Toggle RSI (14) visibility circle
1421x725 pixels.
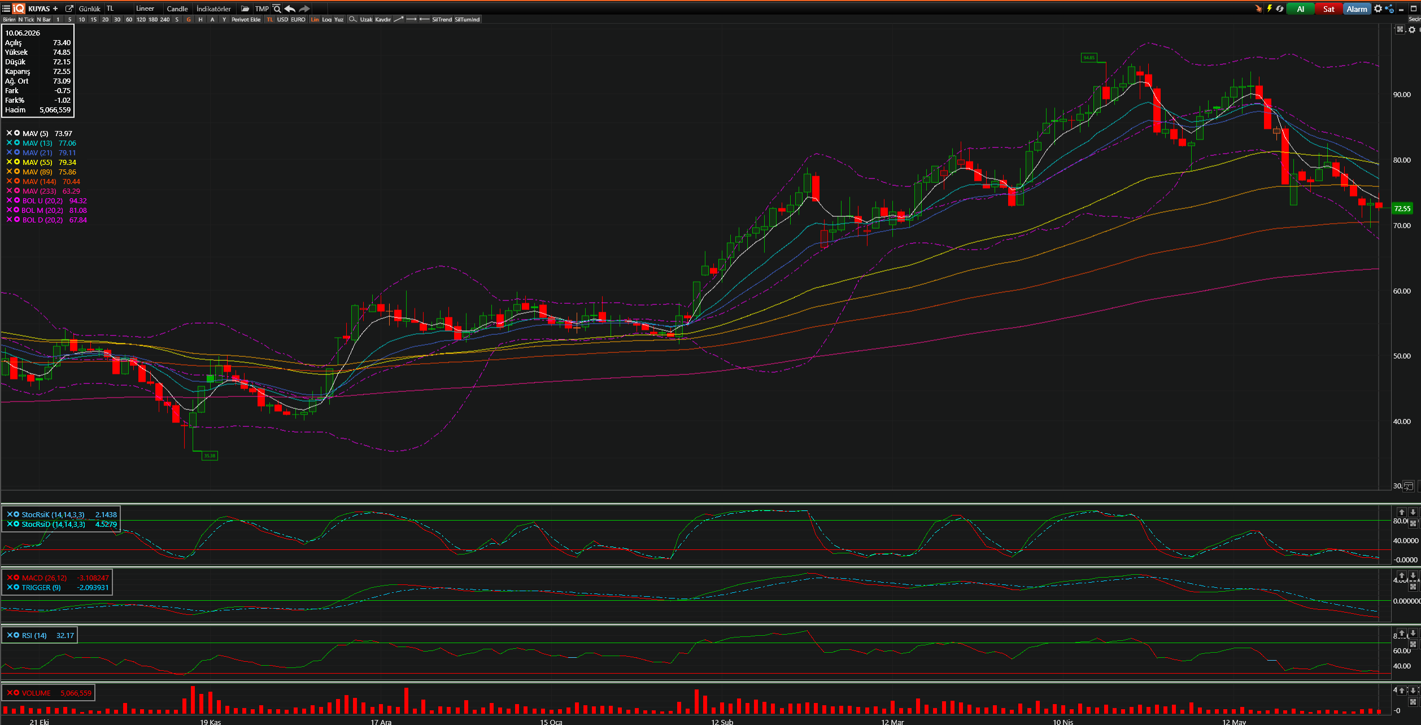(16, 635)
